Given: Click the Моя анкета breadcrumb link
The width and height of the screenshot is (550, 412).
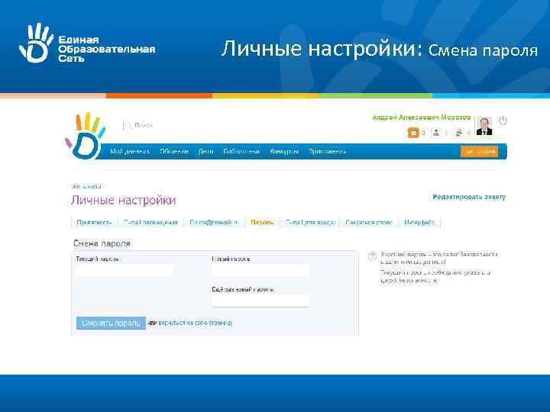Looking at the screenshot, I should pos(86,186).
